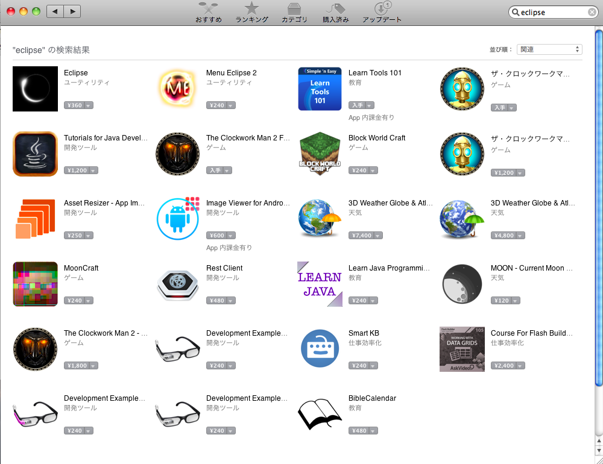Screen dimensions: 603x464
Task: Open The Clockwork Man 2 F… icon
Action: (178, 154)
